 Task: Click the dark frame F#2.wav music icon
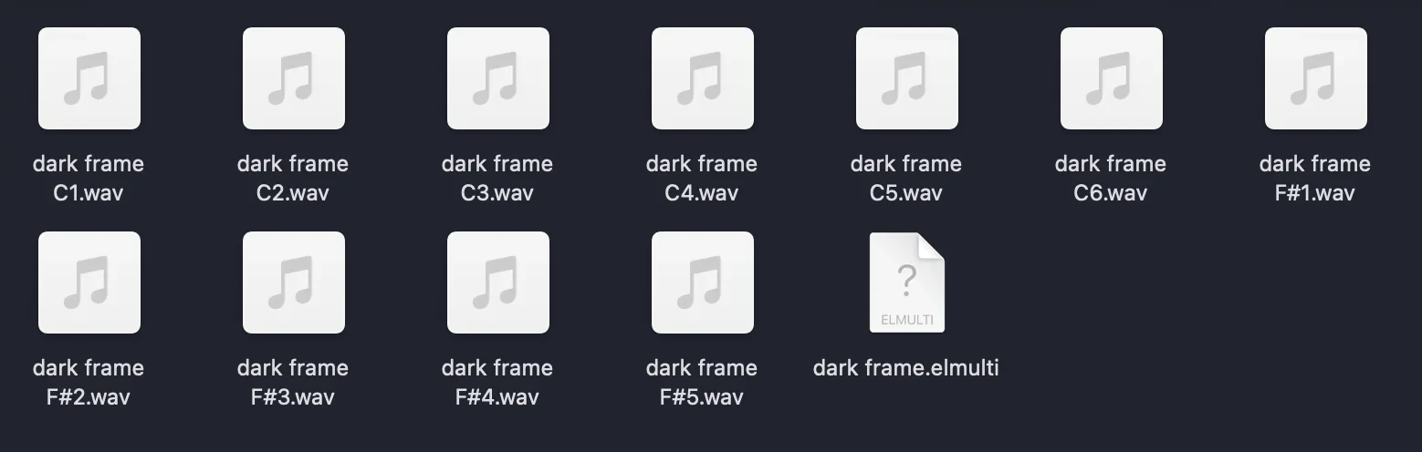tap(89, 282)
